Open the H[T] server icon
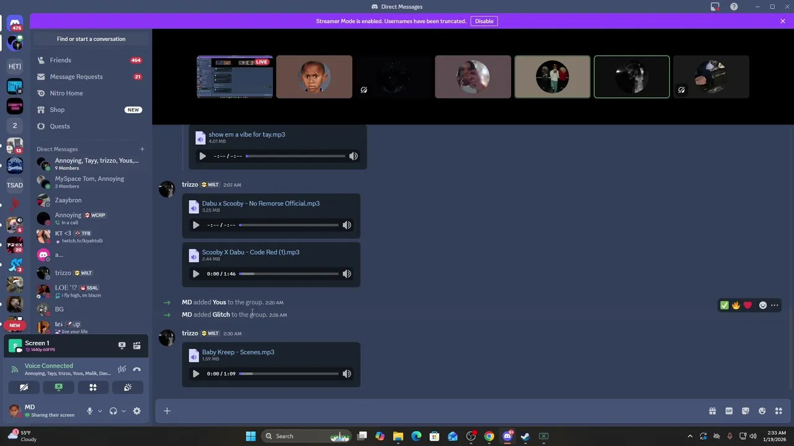This screenshot has height=446, width=794. click(15, 66)
